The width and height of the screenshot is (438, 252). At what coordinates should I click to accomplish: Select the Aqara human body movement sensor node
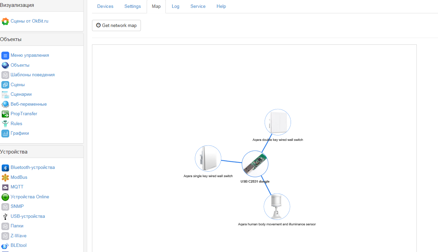tap(277, 207)
